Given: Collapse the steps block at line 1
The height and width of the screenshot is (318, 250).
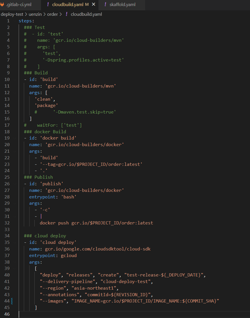Looking at the screenshot, I should 15,21.
